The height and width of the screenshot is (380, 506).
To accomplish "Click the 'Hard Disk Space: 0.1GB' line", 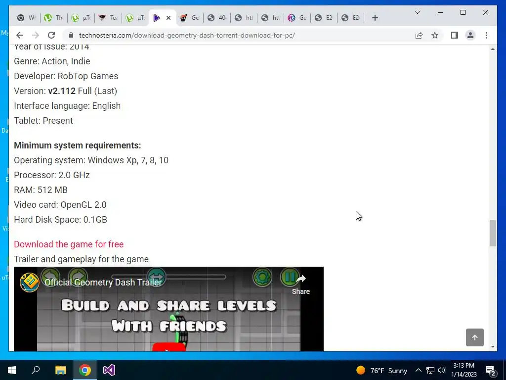I will (x=60, y=220).
